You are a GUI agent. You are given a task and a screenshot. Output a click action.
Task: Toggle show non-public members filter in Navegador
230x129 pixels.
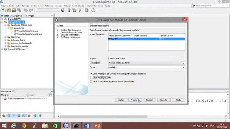tap(19, 116)
